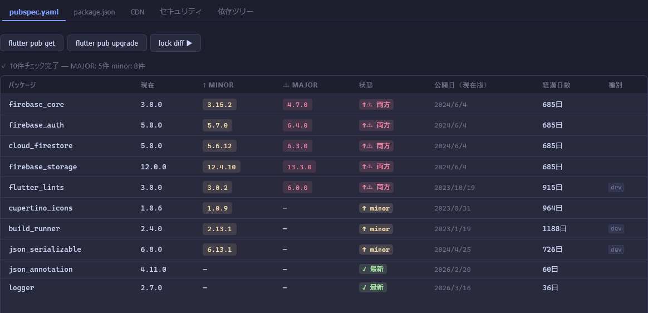Click the パッケージ column header
648x313 pixels.
click(x=22, y=85)
